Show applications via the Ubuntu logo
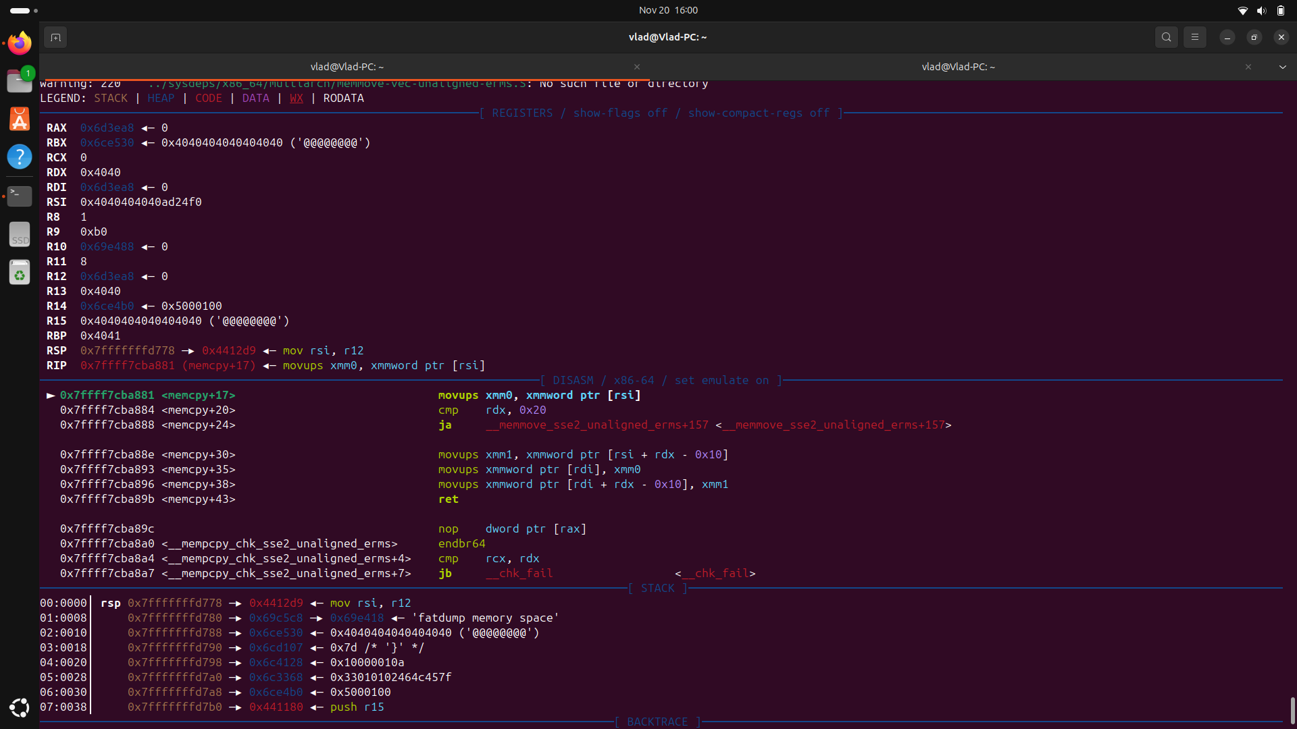 click(x=20, y=707)
